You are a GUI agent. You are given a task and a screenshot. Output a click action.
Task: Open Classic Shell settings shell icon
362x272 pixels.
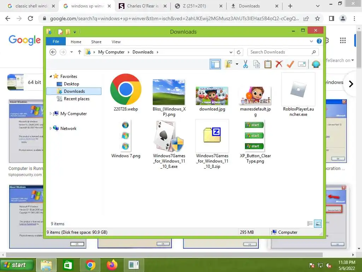coord(316,64)
